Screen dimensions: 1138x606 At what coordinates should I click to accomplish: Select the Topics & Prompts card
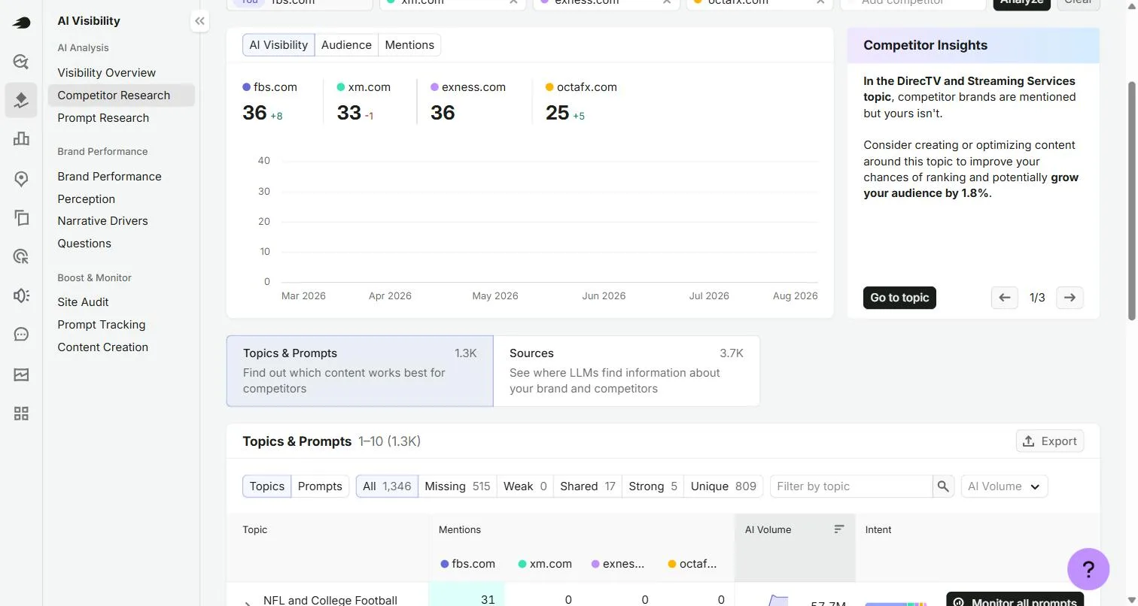tap(360, 371)
